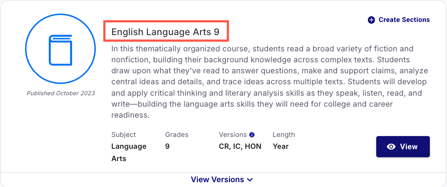Click the Published October 2023 text
The height and width of the screenshot is (187, 447).
pos(61,93)
